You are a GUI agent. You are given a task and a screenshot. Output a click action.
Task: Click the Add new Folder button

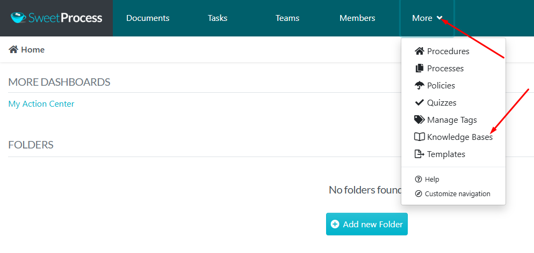[x=367, y=224]
